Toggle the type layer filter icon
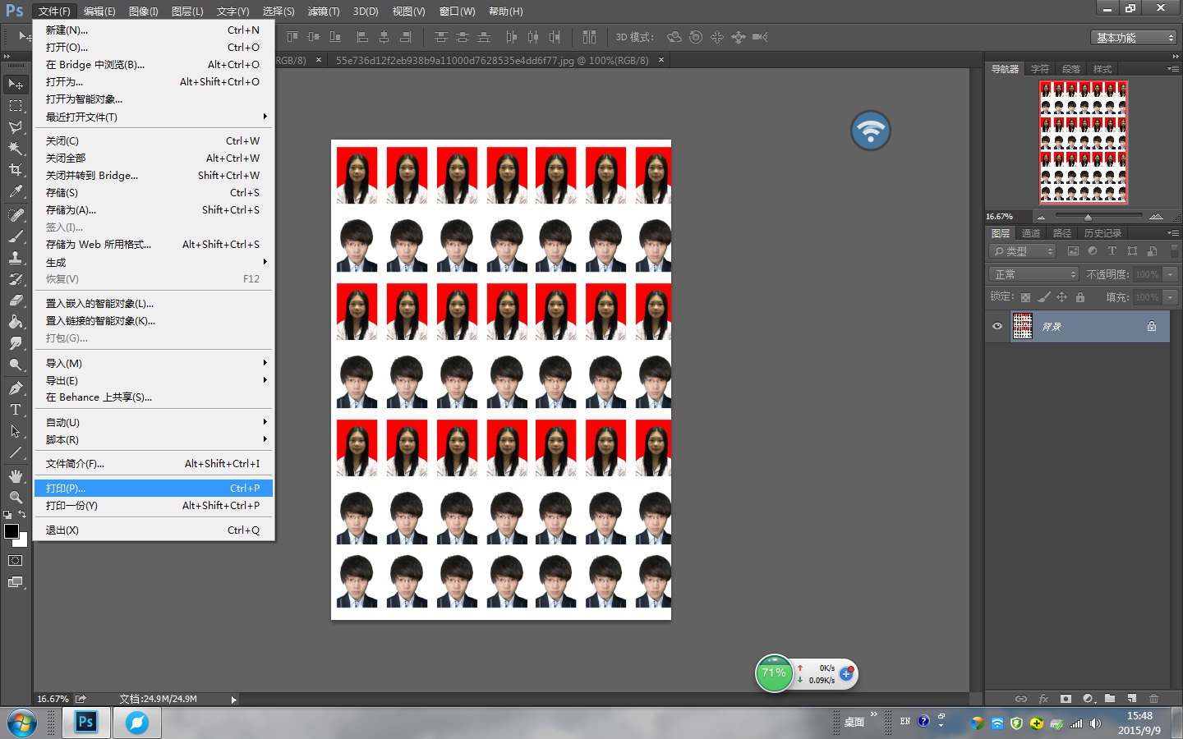 (x=1112, y=251)
